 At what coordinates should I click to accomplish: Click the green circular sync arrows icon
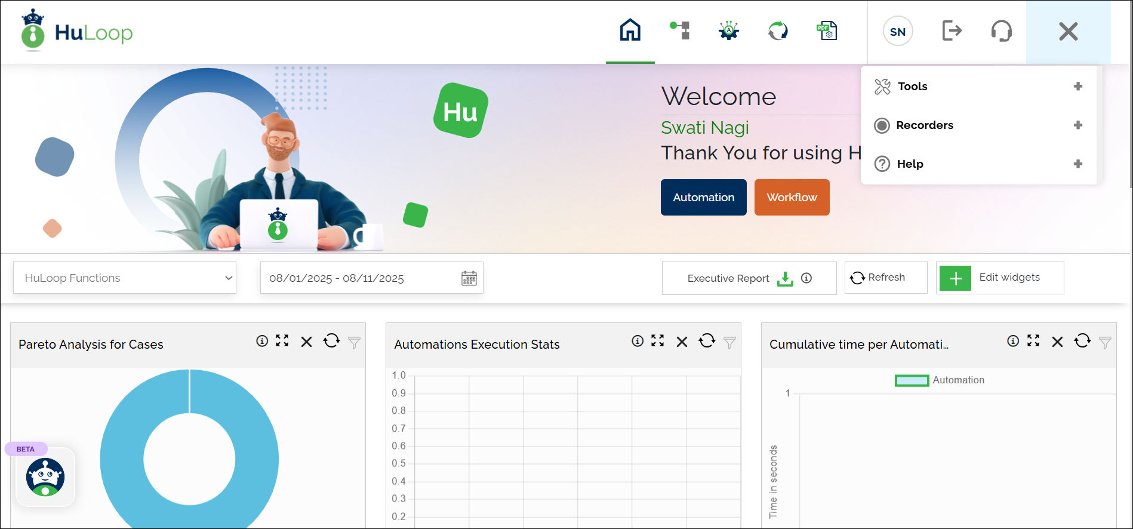click(x=778, y=30)
